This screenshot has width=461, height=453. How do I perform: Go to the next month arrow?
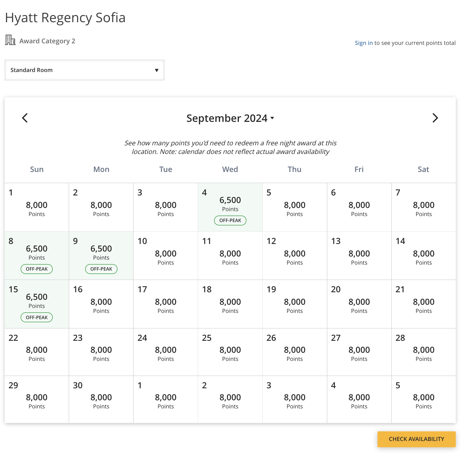click(435, 118)
